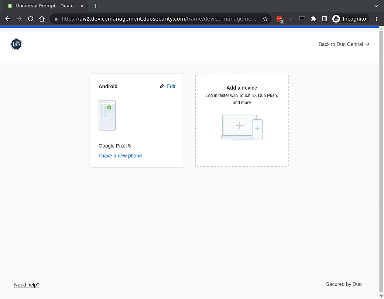This screenshot has width=384, height=299.
Task: Reload the current page
Action: (x=30, y=19)
